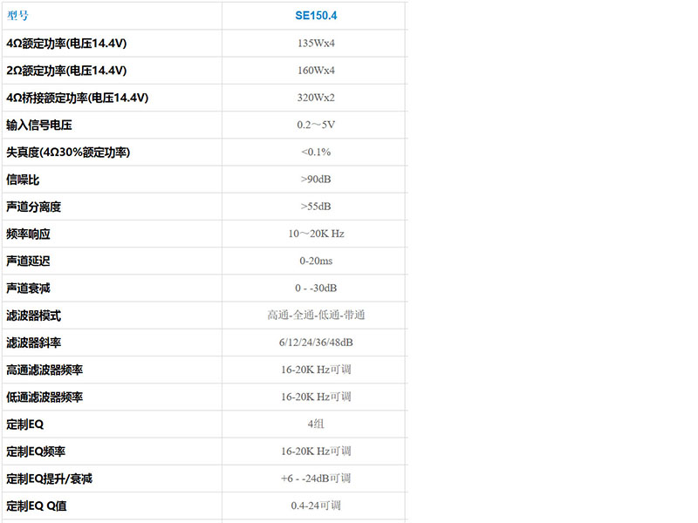Click the 滤波器模式 row label

click(x=34, y=316)
